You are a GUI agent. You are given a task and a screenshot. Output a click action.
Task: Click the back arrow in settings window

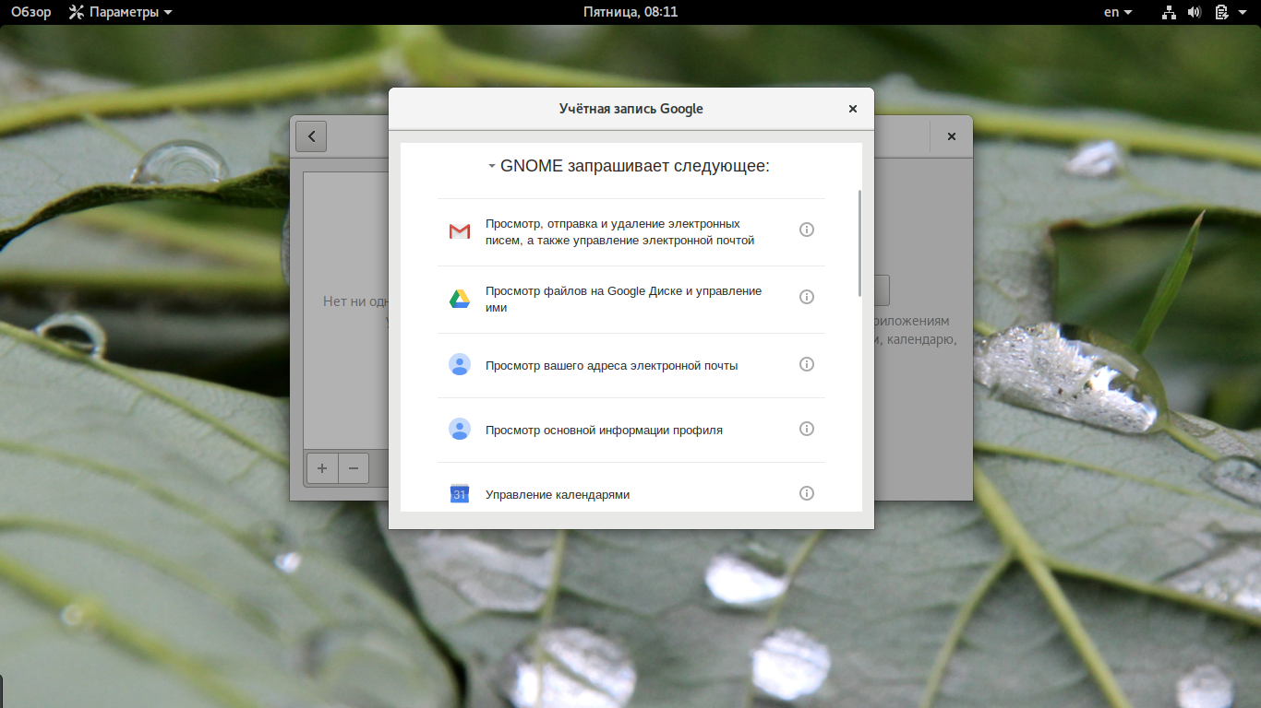[311, 136]
